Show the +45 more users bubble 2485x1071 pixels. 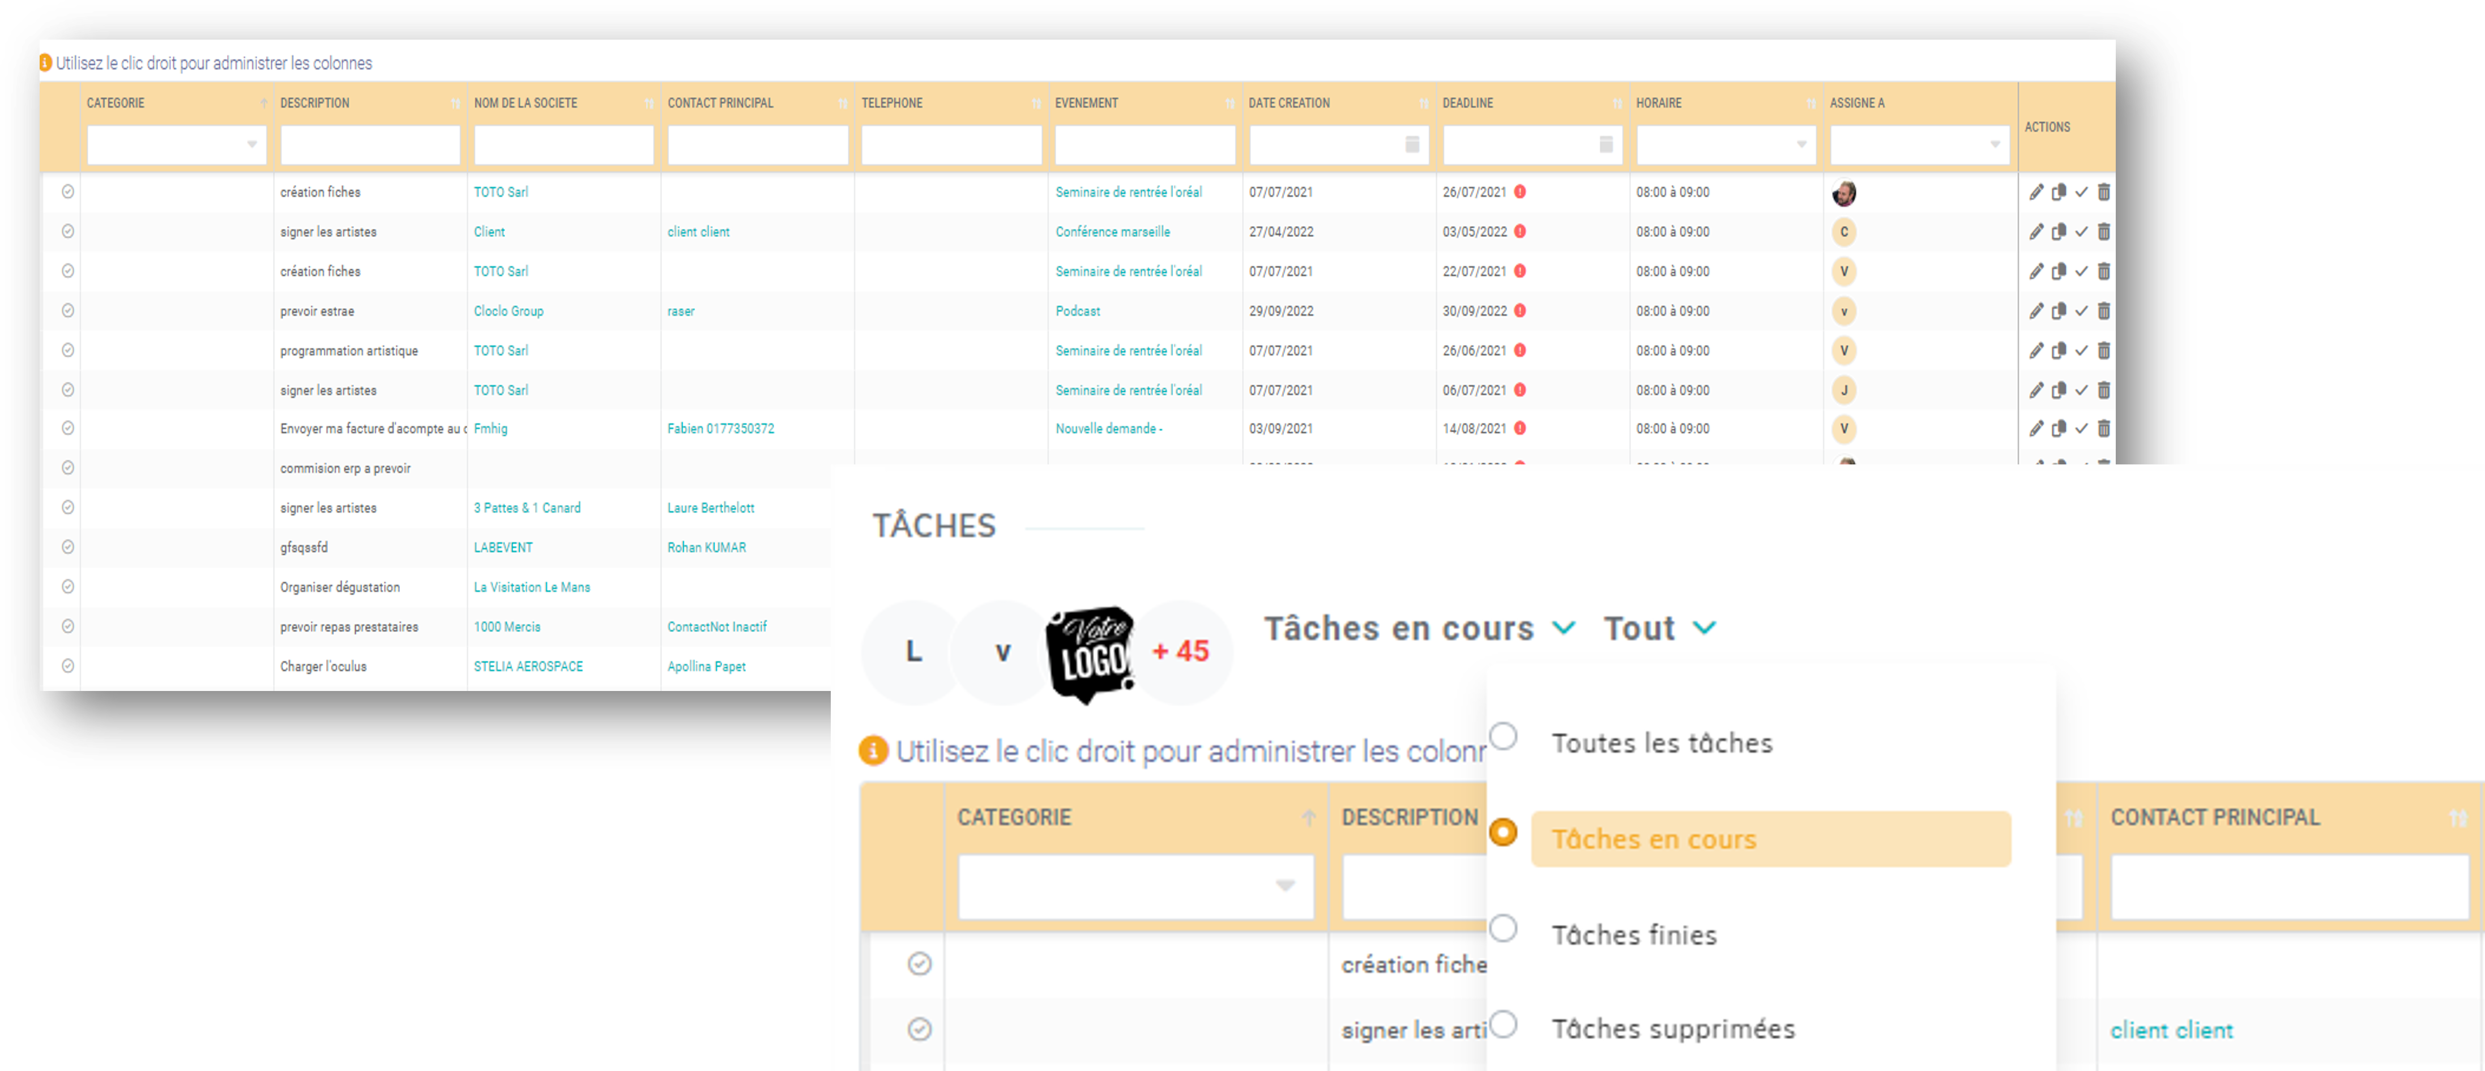click(1181, 651)
